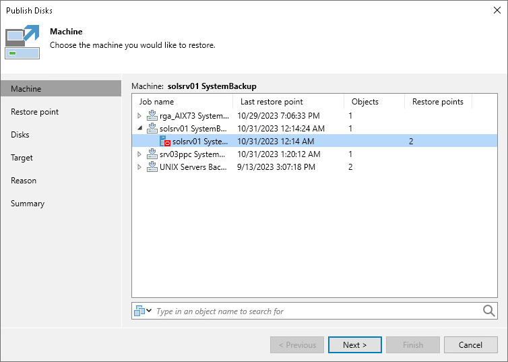Collapse the solsrv01 SystemB job node

click(x=139, y=128)
